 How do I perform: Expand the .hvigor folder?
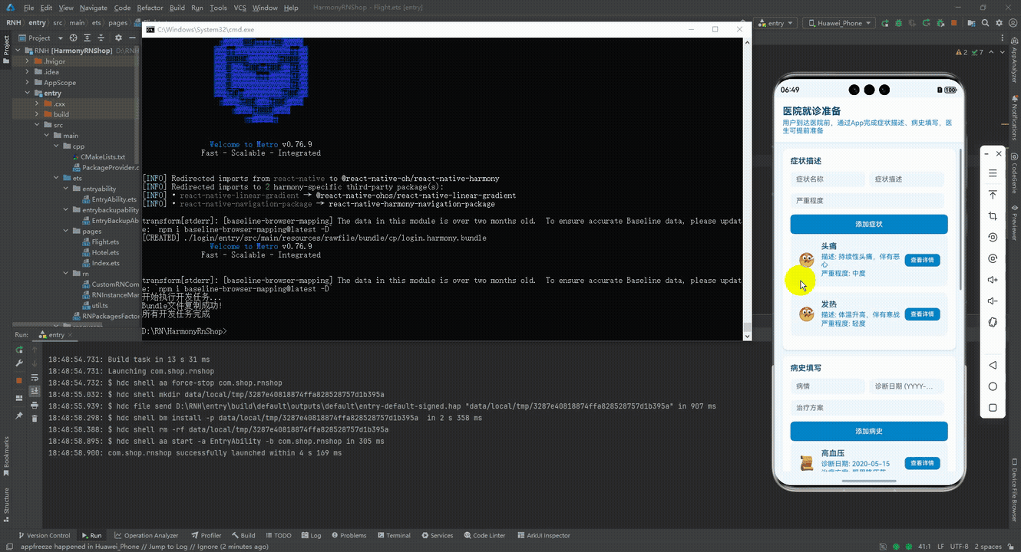pos(28,61)
